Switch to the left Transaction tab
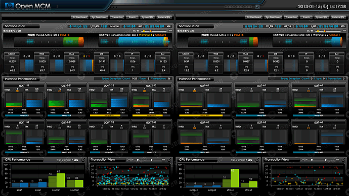 pyautogui.click(x=117, y=17)
